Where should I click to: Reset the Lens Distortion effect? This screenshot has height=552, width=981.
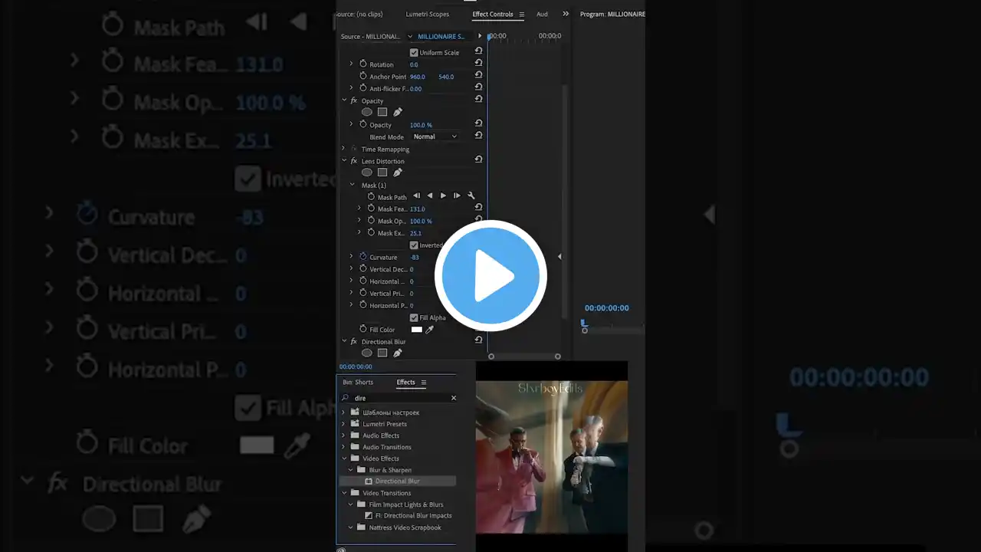coord(478,159)
